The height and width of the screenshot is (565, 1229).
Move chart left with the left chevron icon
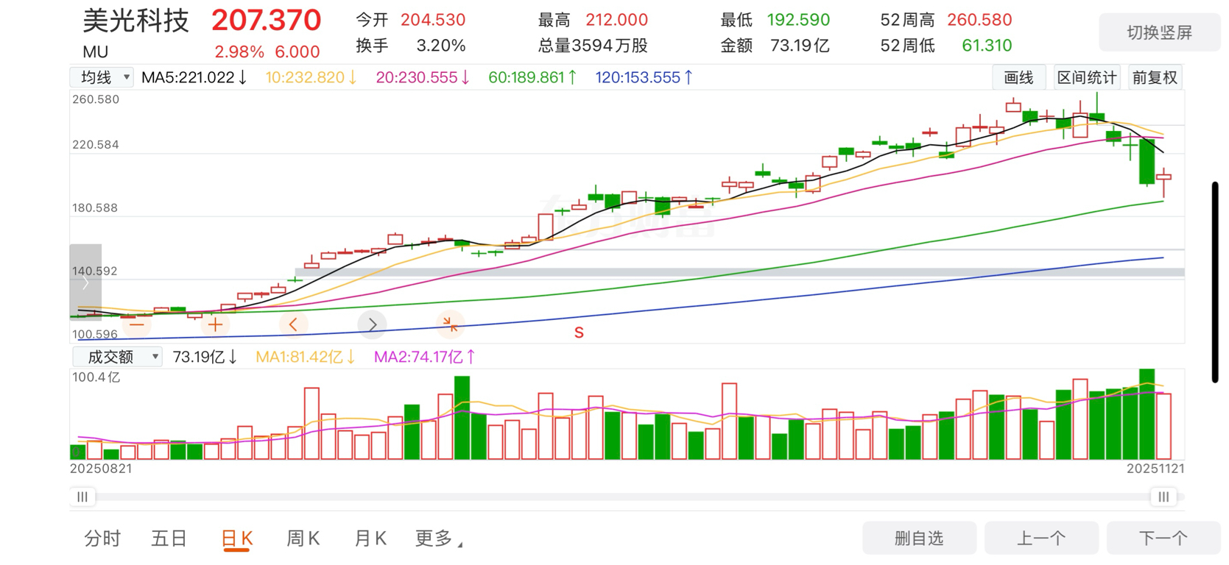tap(293, 324)
